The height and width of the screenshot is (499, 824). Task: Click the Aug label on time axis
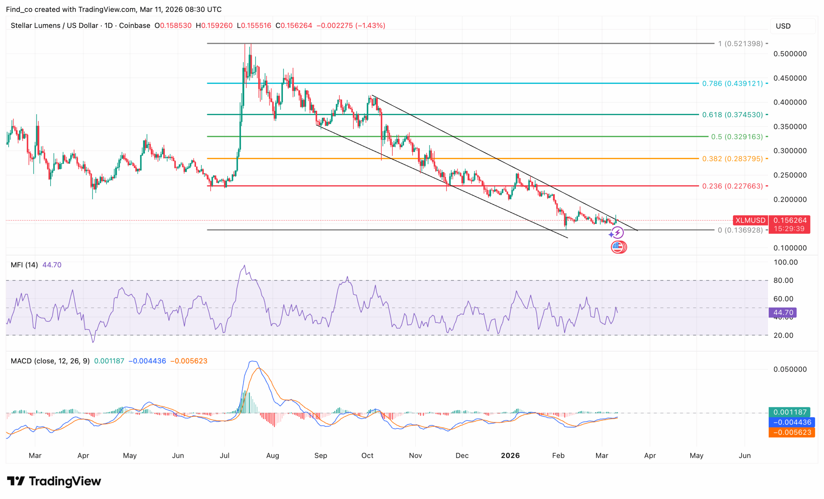tap(273, 456)
